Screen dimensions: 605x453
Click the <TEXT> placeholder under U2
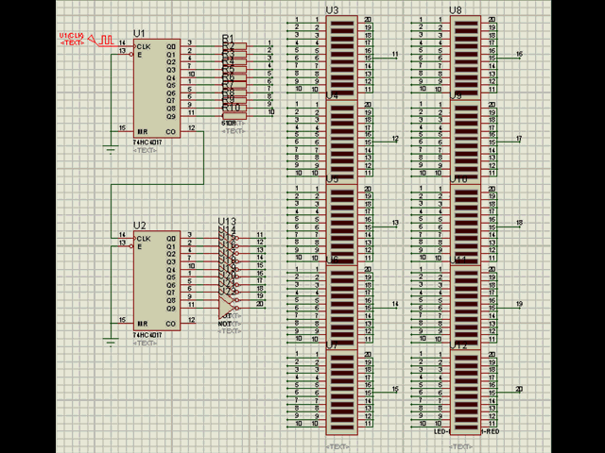tap(145, 343)
